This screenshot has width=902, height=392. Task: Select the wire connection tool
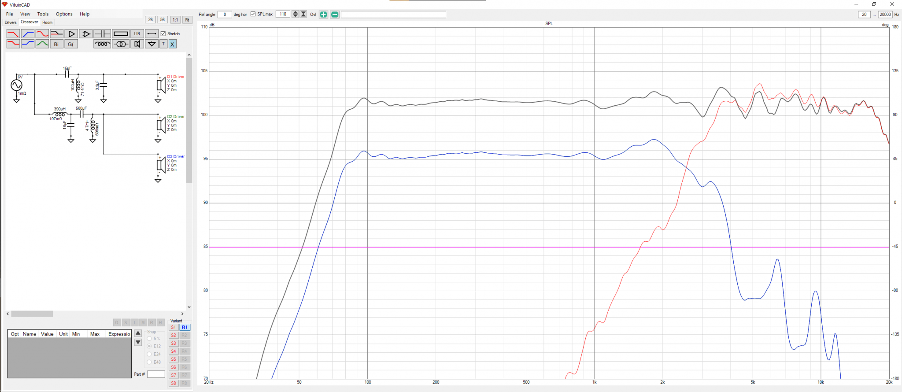(152, 33)
